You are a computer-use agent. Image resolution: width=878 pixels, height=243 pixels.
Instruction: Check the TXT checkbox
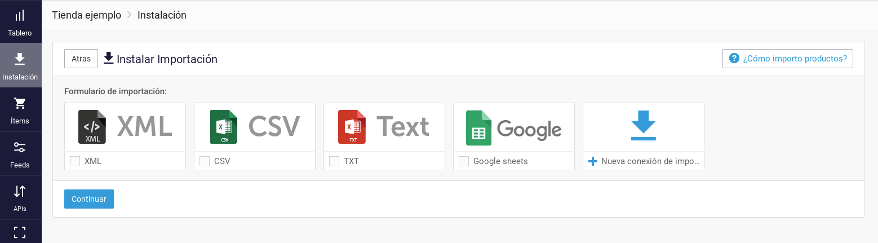tap(334, 161)
